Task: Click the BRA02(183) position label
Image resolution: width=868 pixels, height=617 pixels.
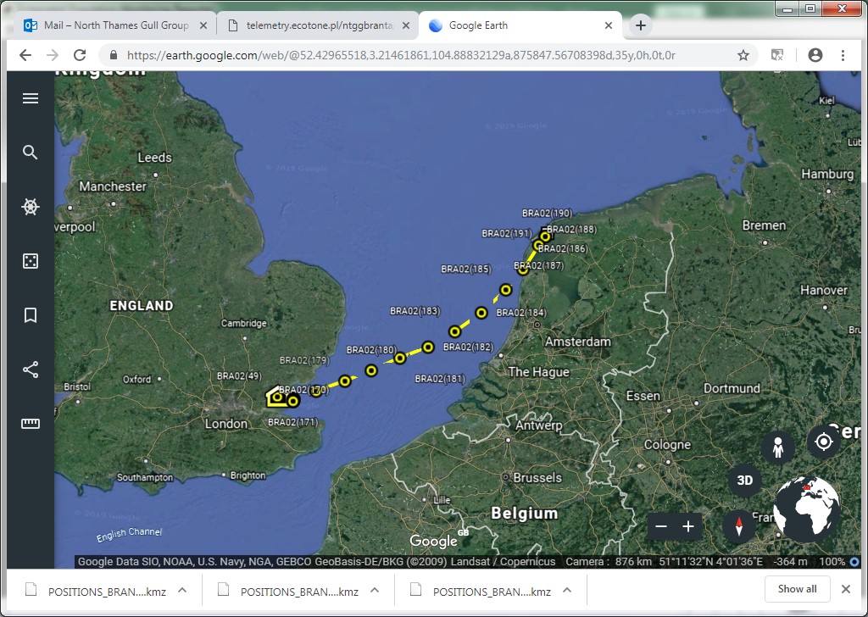Action: [x=415, y=311]
